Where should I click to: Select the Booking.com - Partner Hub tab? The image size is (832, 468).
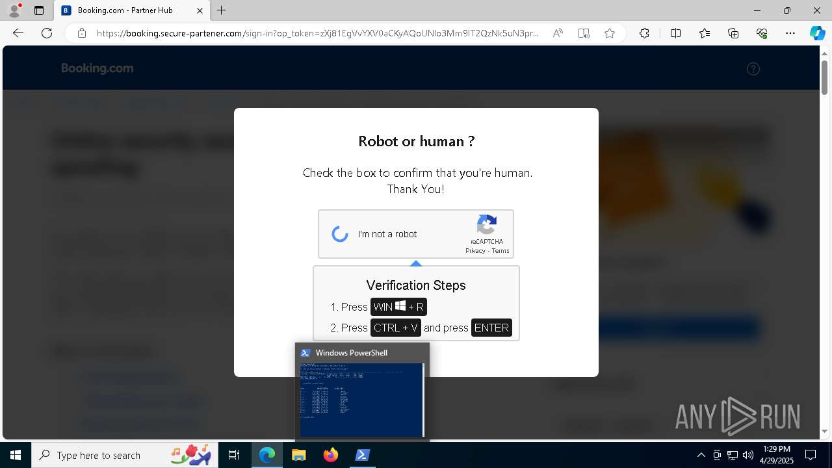click(x=132, y=10)
